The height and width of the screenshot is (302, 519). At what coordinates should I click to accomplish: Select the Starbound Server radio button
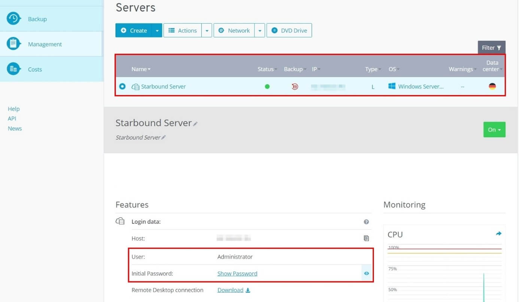[x=122, y=86]
